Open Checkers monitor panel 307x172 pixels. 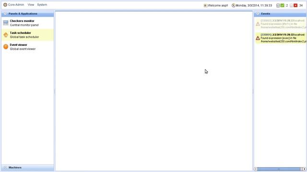click(28, 23)
